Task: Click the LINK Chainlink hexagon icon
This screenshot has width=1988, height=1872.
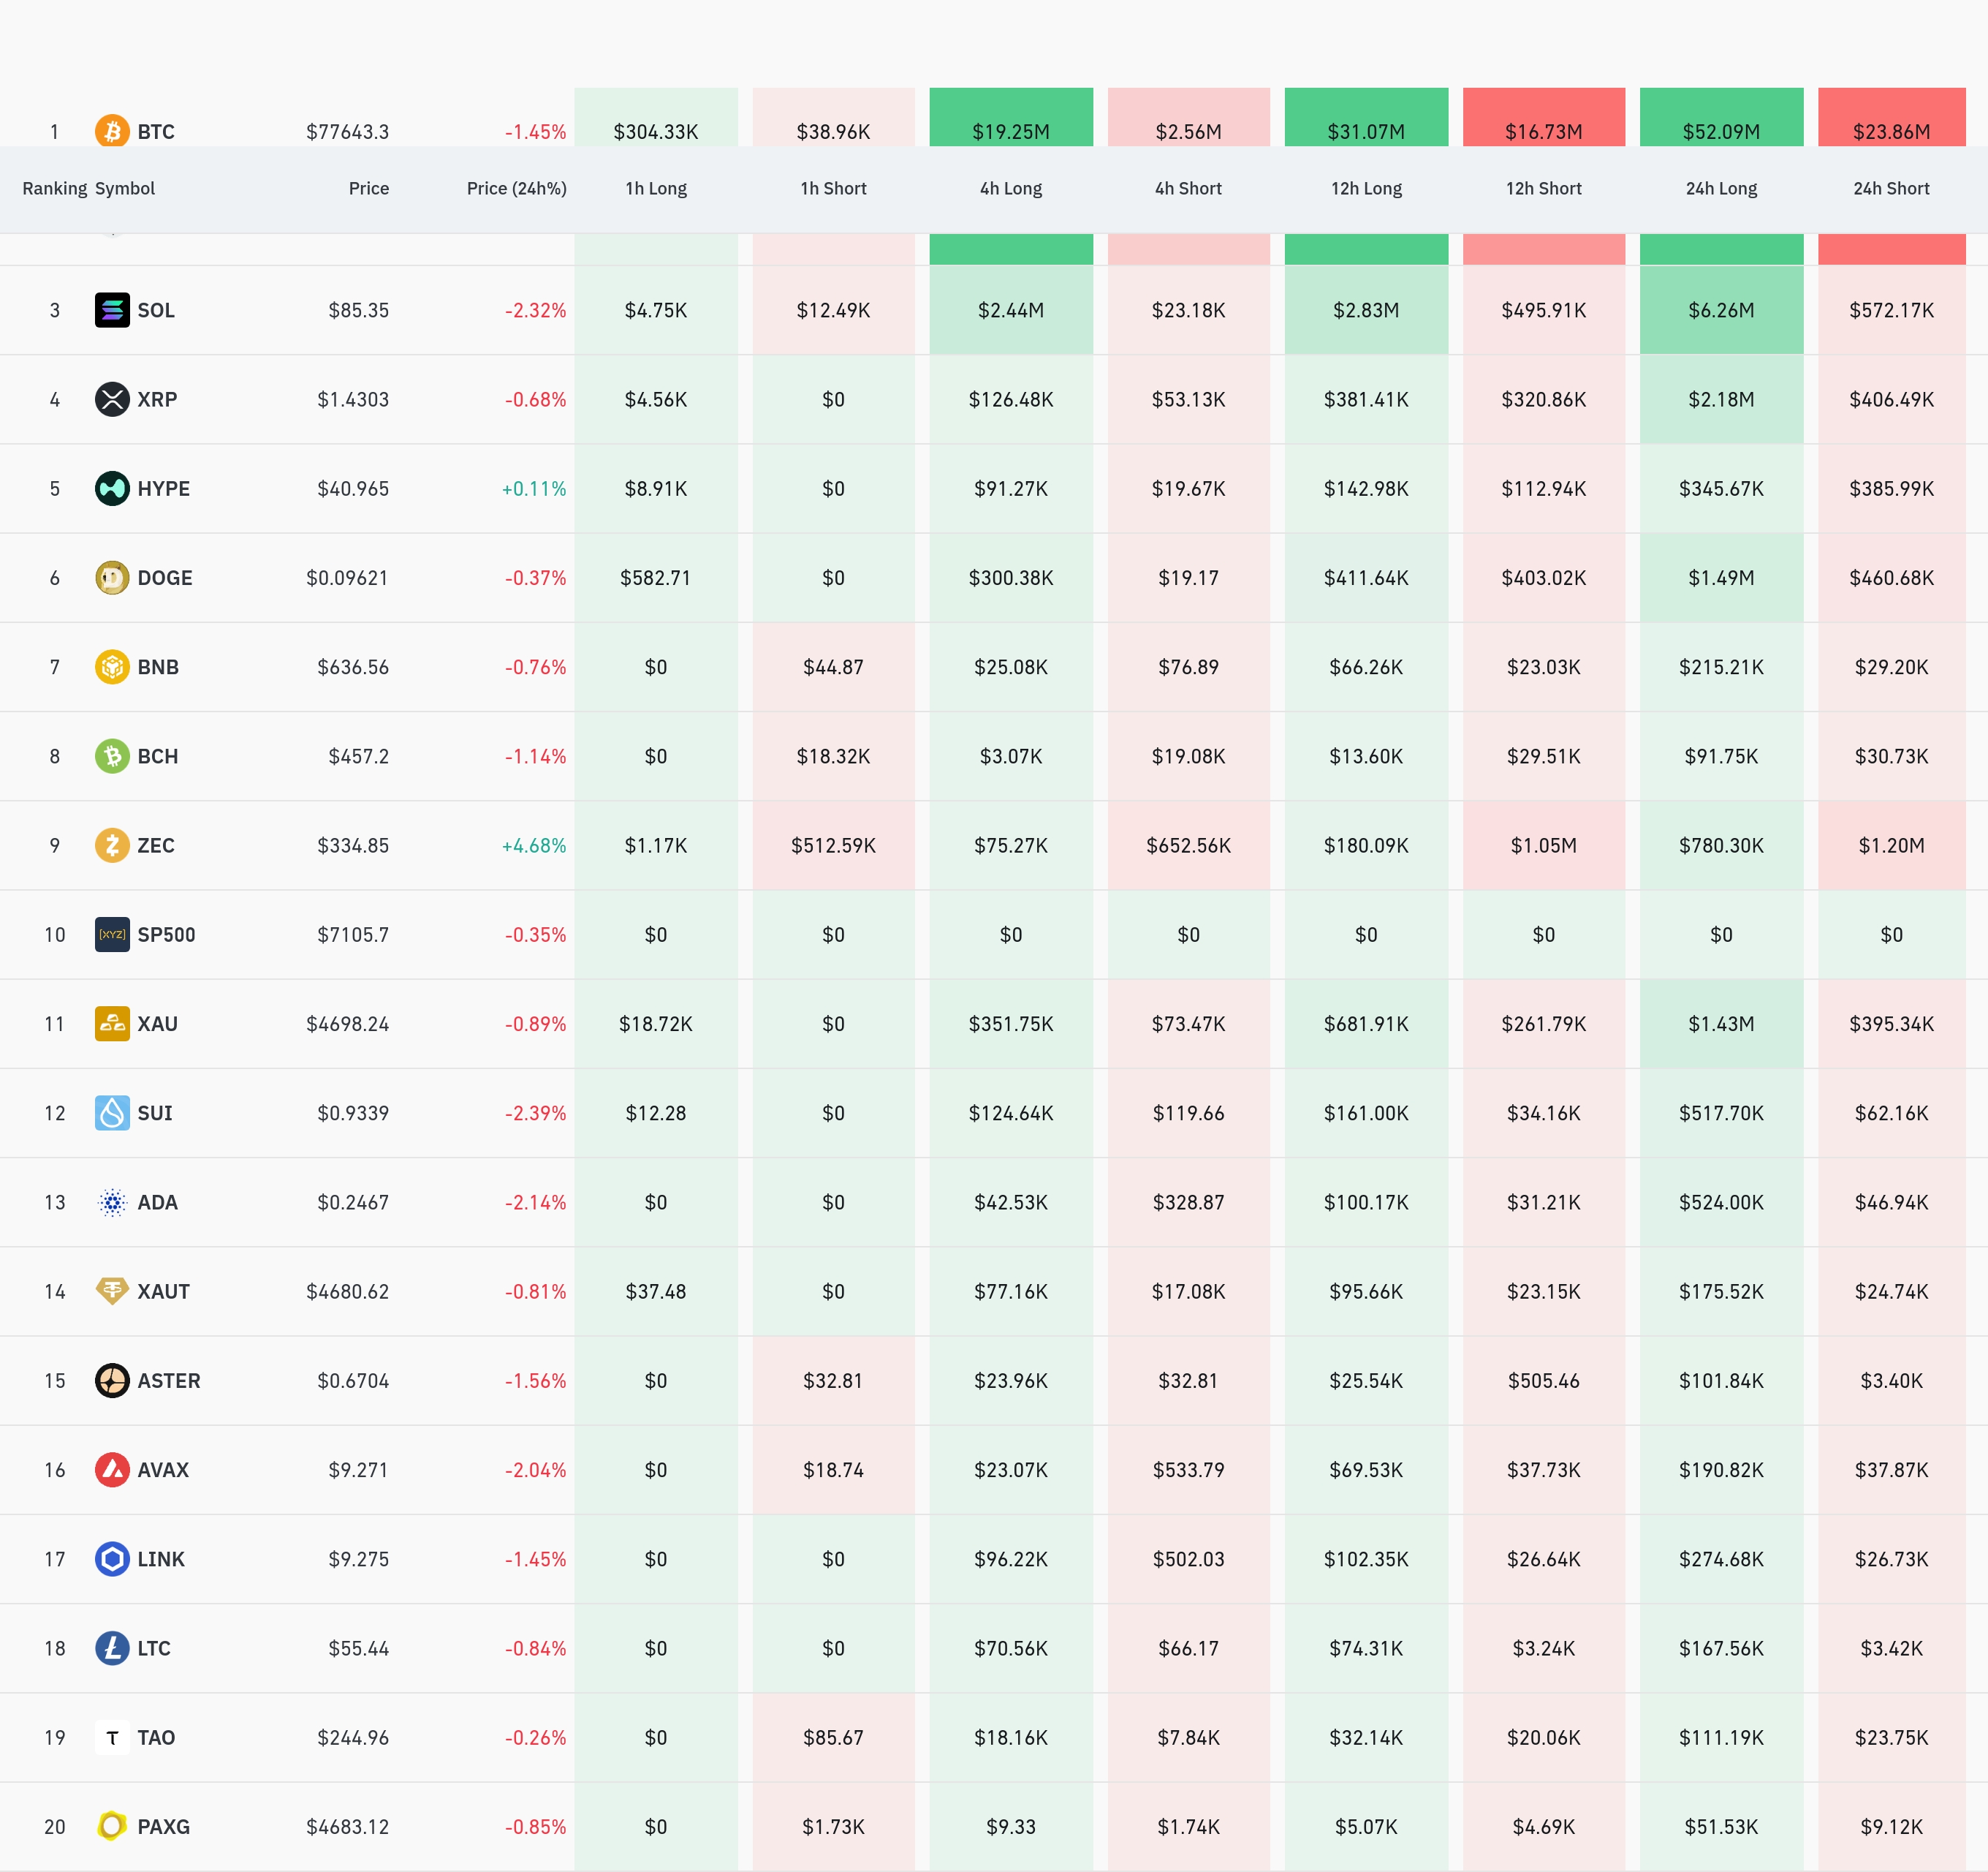Action: coord(112,1559)
